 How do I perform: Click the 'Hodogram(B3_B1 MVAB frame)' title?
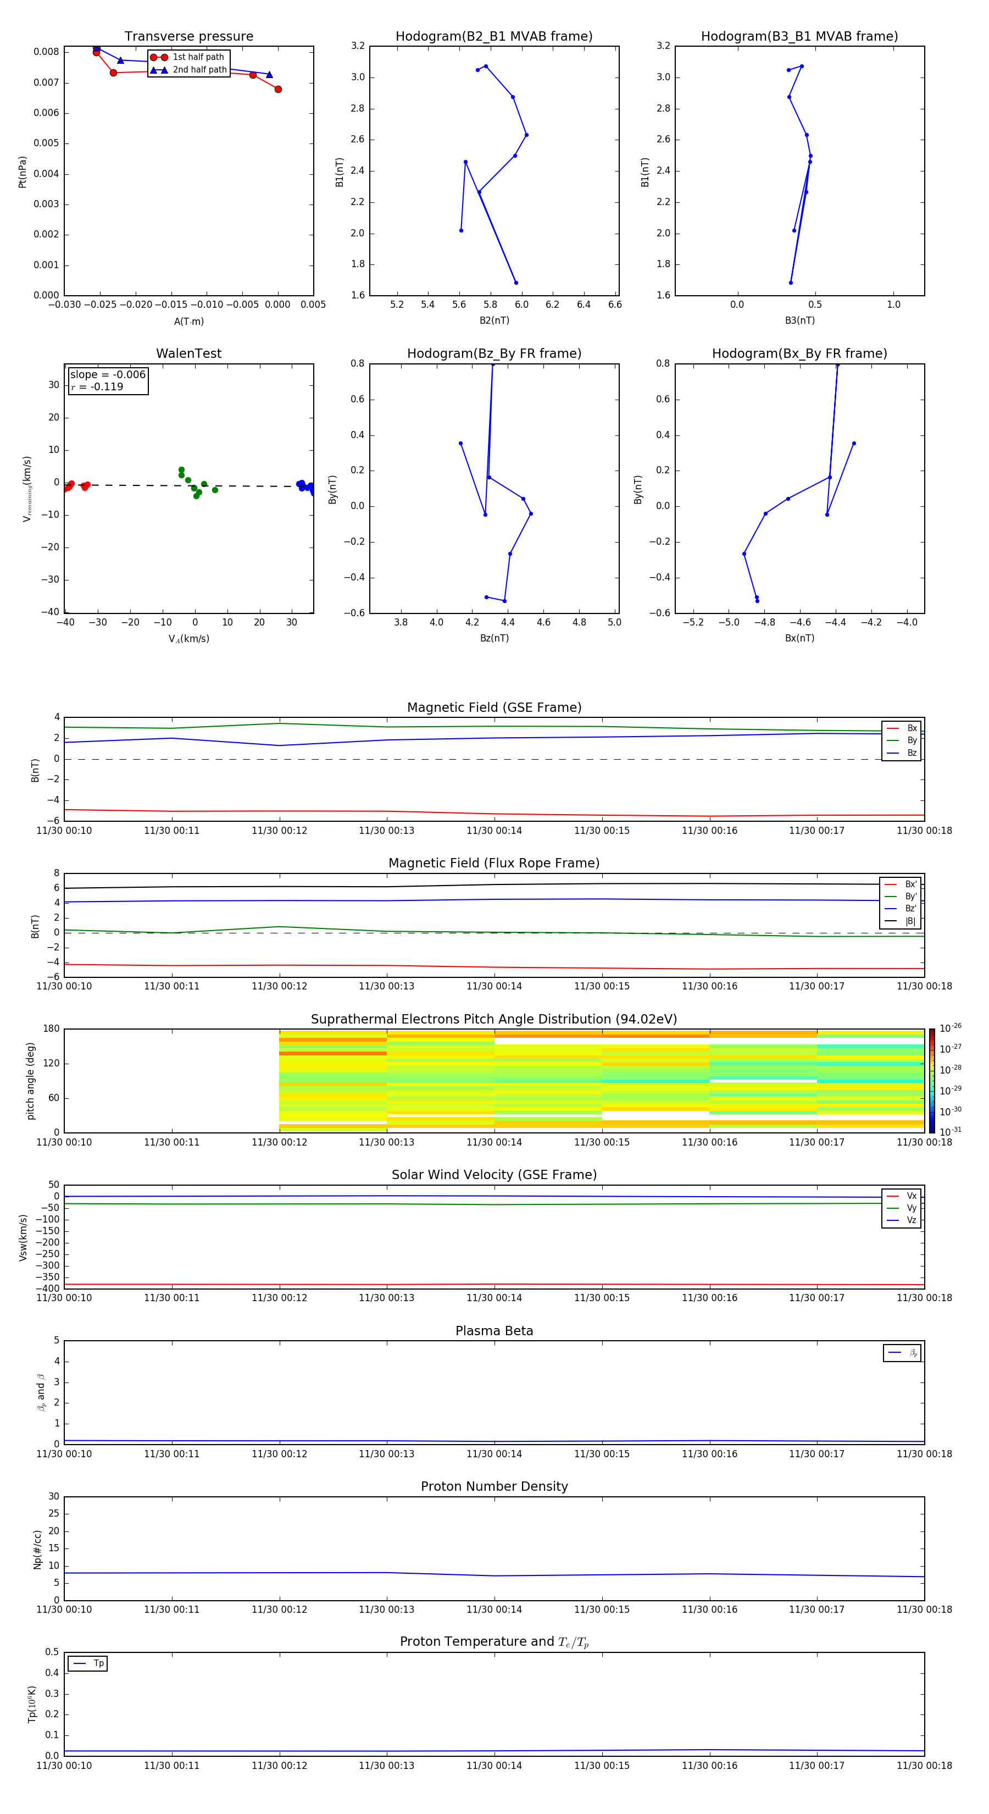[x=799, y=37]
